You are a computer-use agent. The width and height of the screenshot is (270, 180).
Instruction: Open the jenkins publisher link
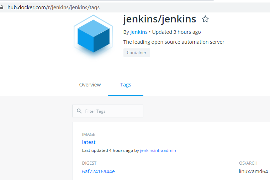click(139, 32)
